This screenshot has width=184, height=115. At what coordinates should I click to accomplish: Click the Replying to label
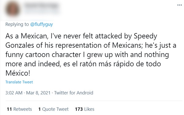pos(17,24)
